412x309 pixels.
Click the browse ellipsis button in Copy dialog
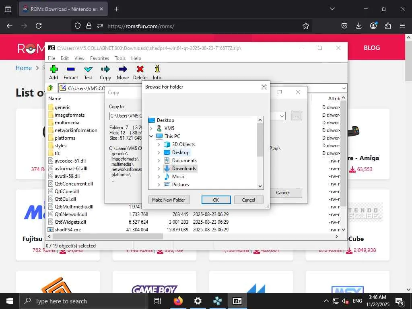coord(297,115)
